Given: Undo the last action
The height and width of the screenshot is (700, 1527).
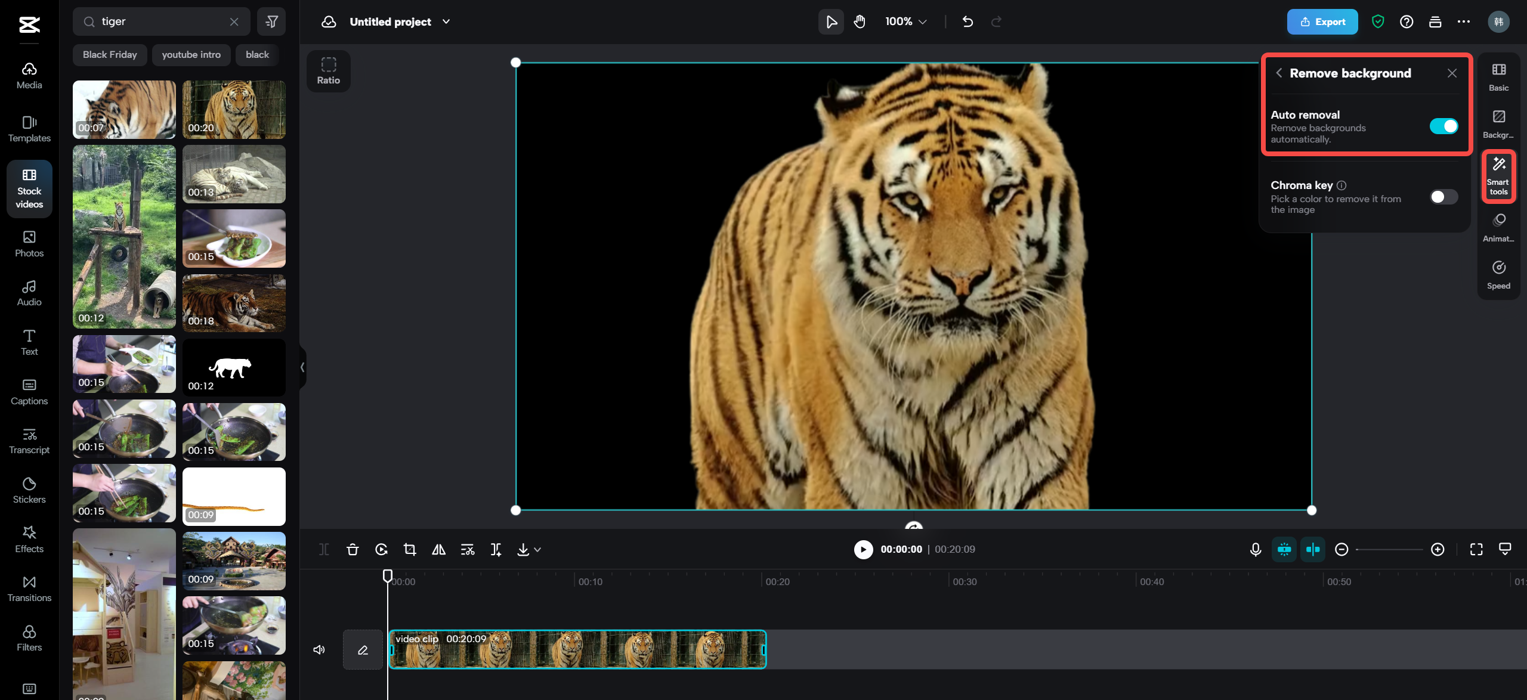Looking at the screenshot, I should point(967,22).
